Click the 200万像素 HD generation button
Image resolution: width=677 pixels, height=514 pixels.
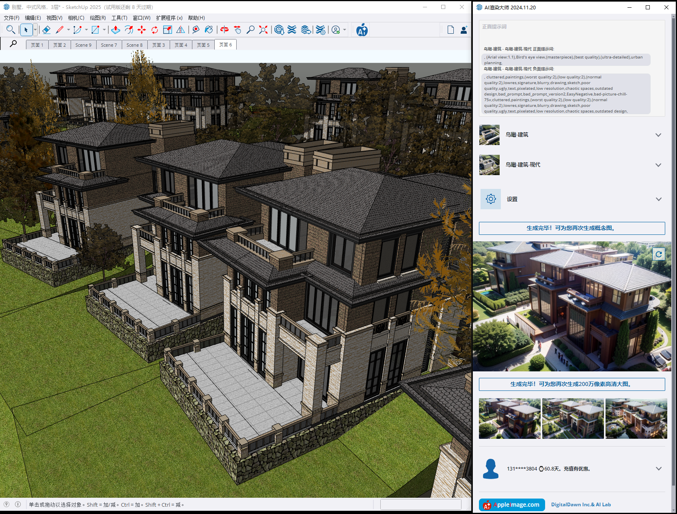pos(571,384)
